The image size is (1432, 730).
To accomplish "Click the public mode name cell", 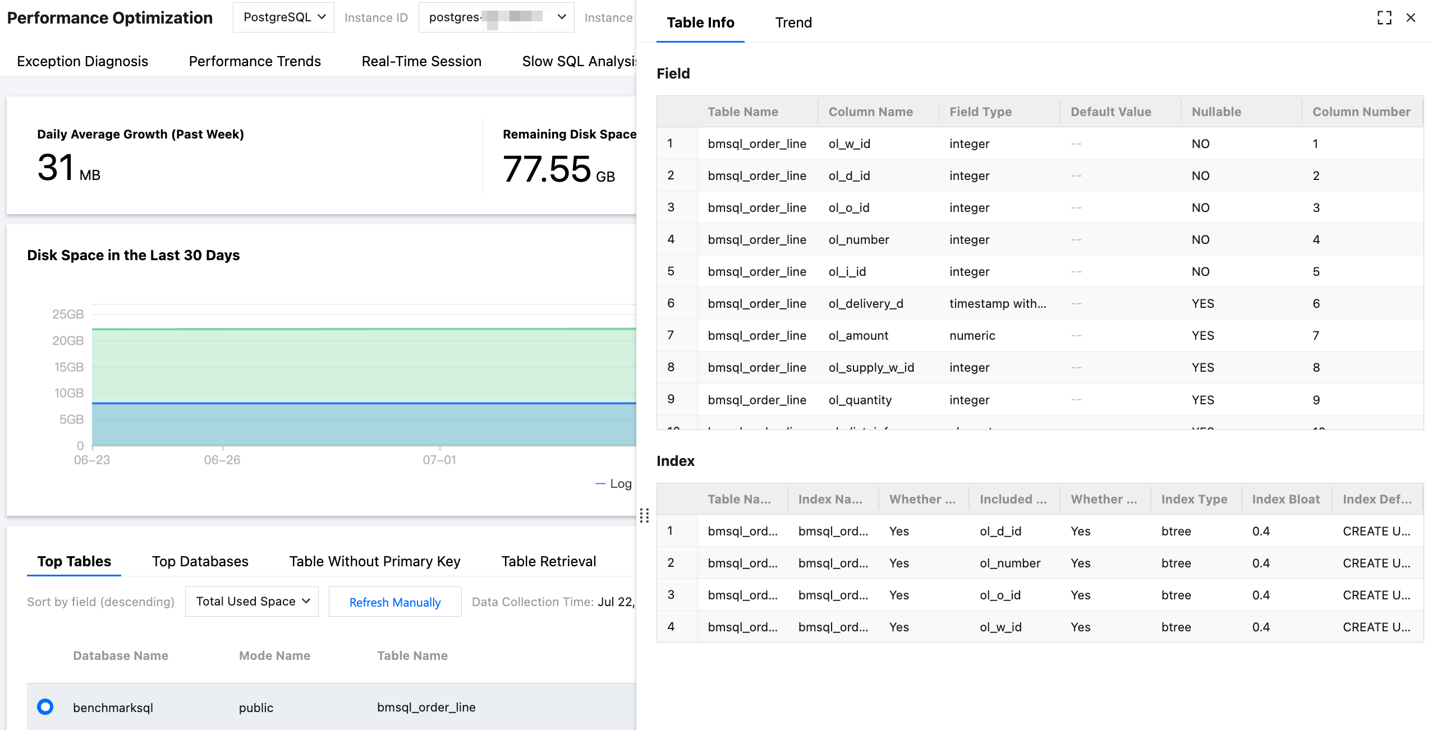I will point(256,707).
